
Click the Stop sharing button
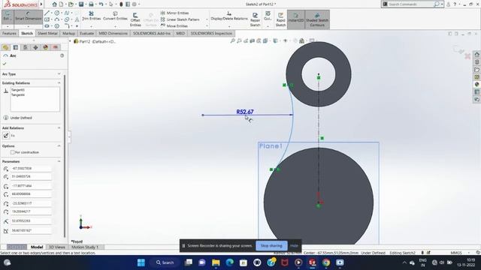pos(271,245)
